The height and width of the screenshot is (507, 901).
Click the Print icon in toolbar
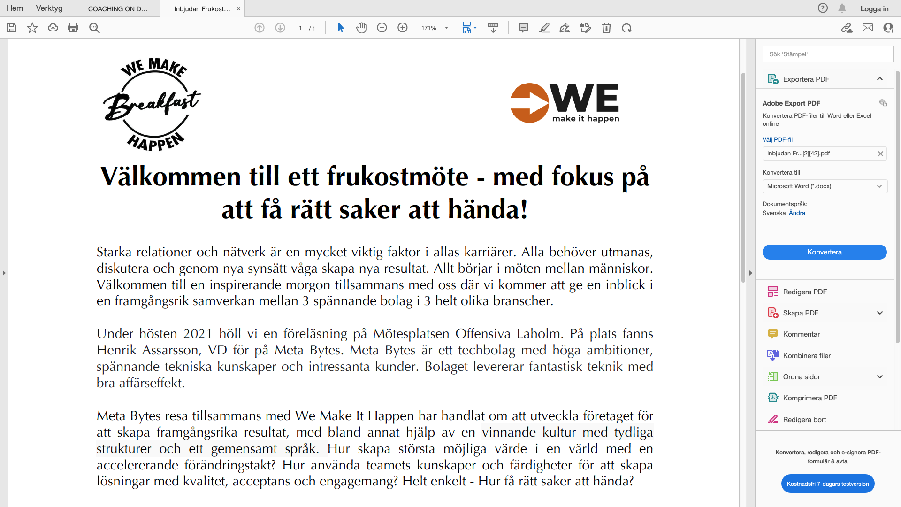click(x=73, y=28)
